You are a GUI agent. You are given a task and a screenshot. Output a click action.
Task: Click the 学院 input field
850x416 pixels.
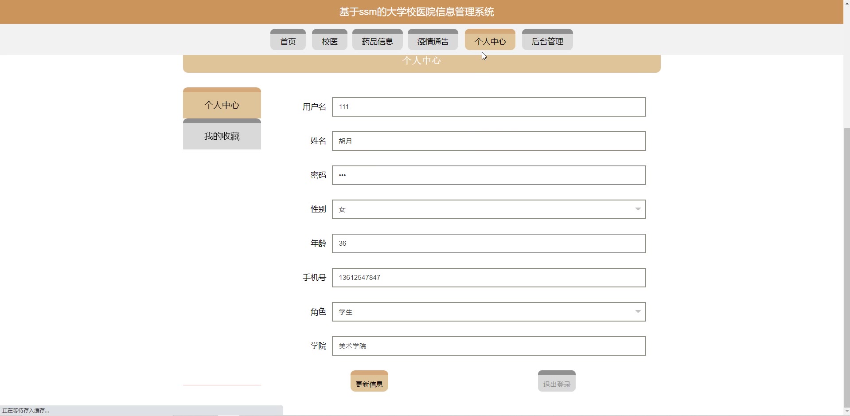tap(488, 346)
